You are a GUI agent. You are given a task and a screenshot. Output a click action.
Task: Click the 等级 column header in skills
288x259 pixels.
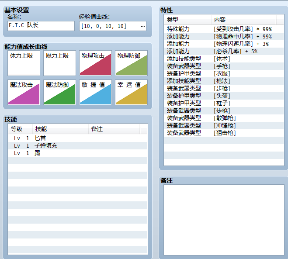pyautogui.click(x=21, y=129)
